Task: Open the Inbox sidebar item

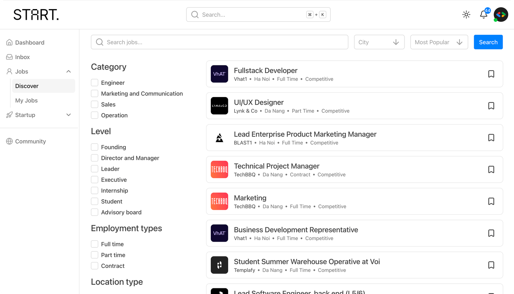Action: click(22, 57)
